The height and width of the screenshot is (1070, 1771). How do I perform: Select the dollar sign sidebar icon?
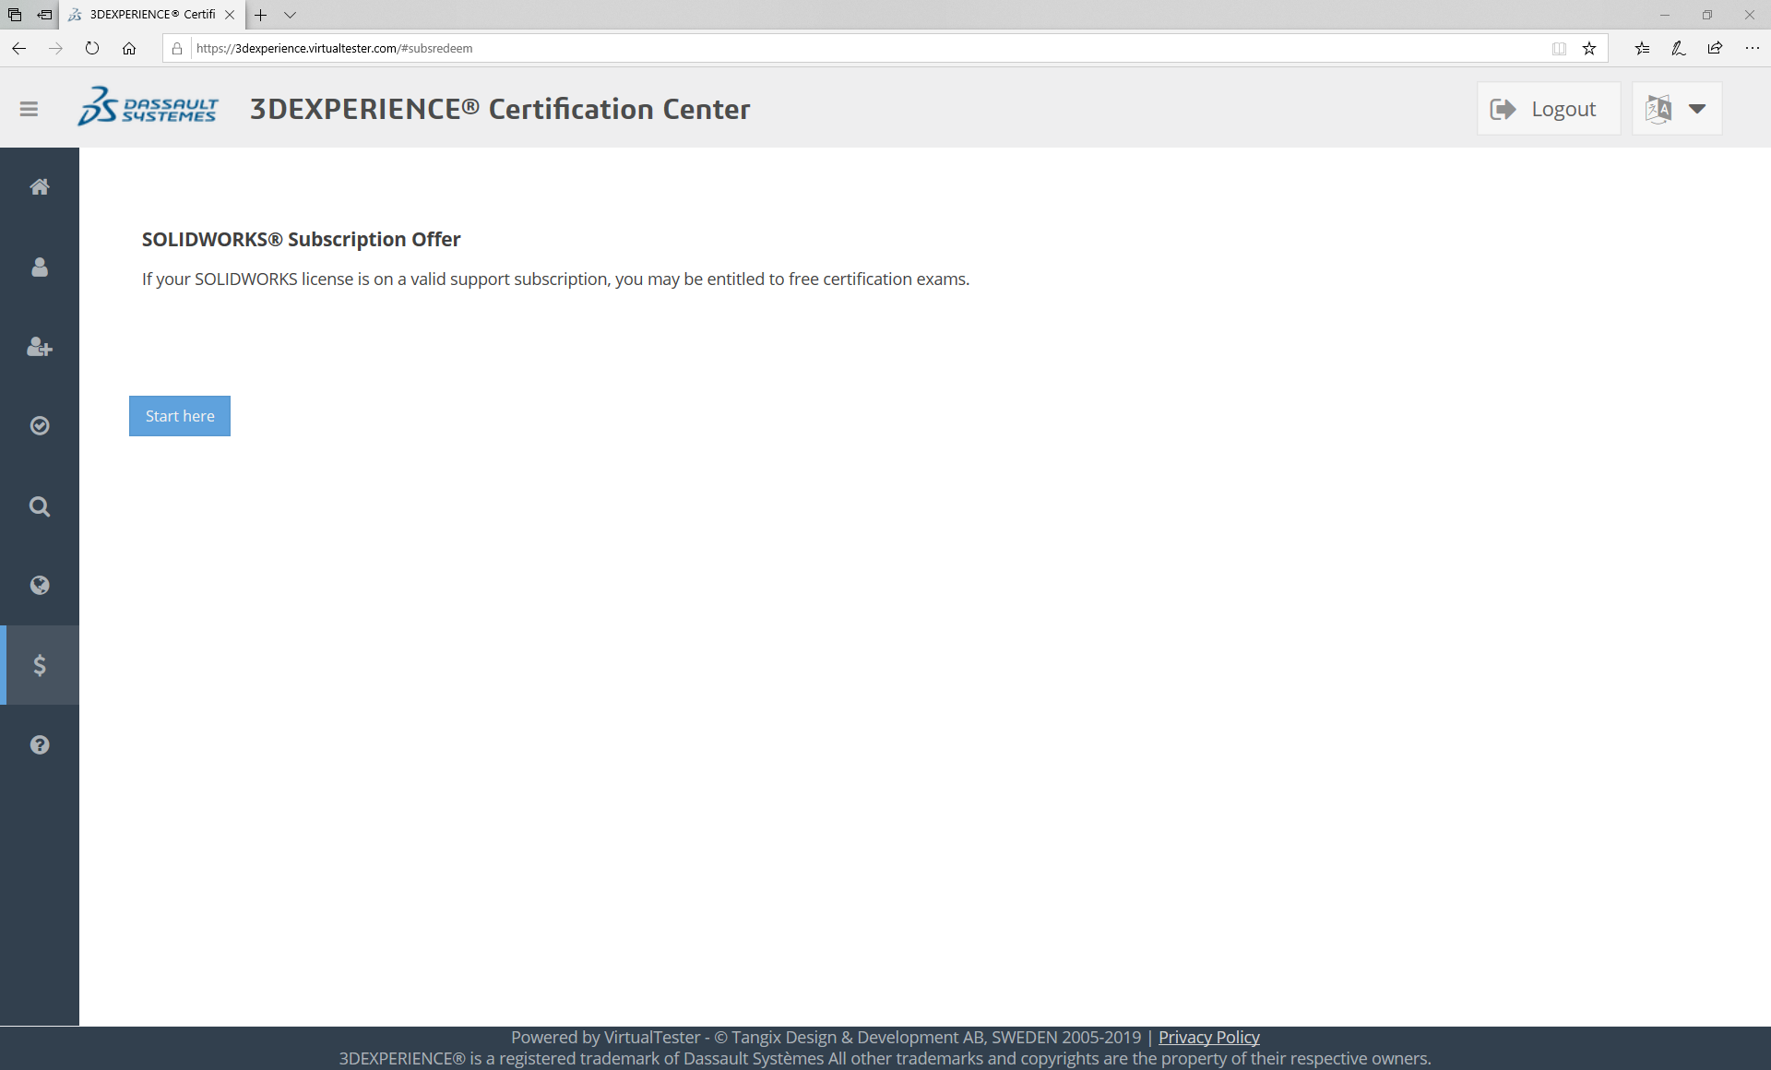pyautogui.click(x=39, y=665)
